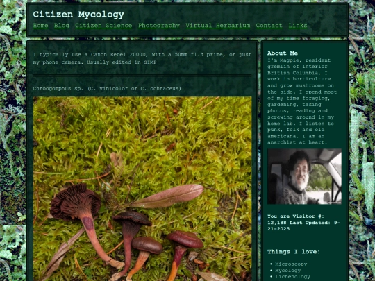
Task: Follow the Links nav item
Action: click(x=298, y=26)
